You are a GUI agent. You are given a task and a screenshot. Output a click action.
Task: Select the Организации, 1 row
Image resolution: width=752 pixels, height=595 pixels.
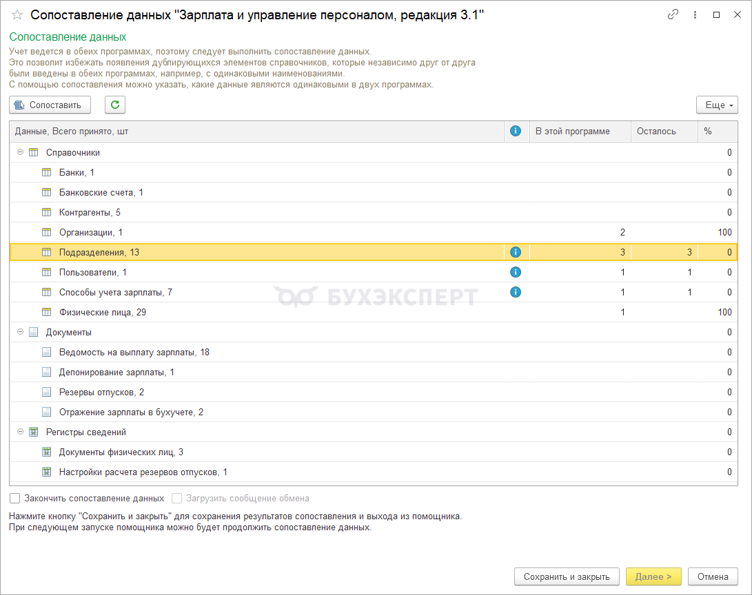tap(373, 232)
